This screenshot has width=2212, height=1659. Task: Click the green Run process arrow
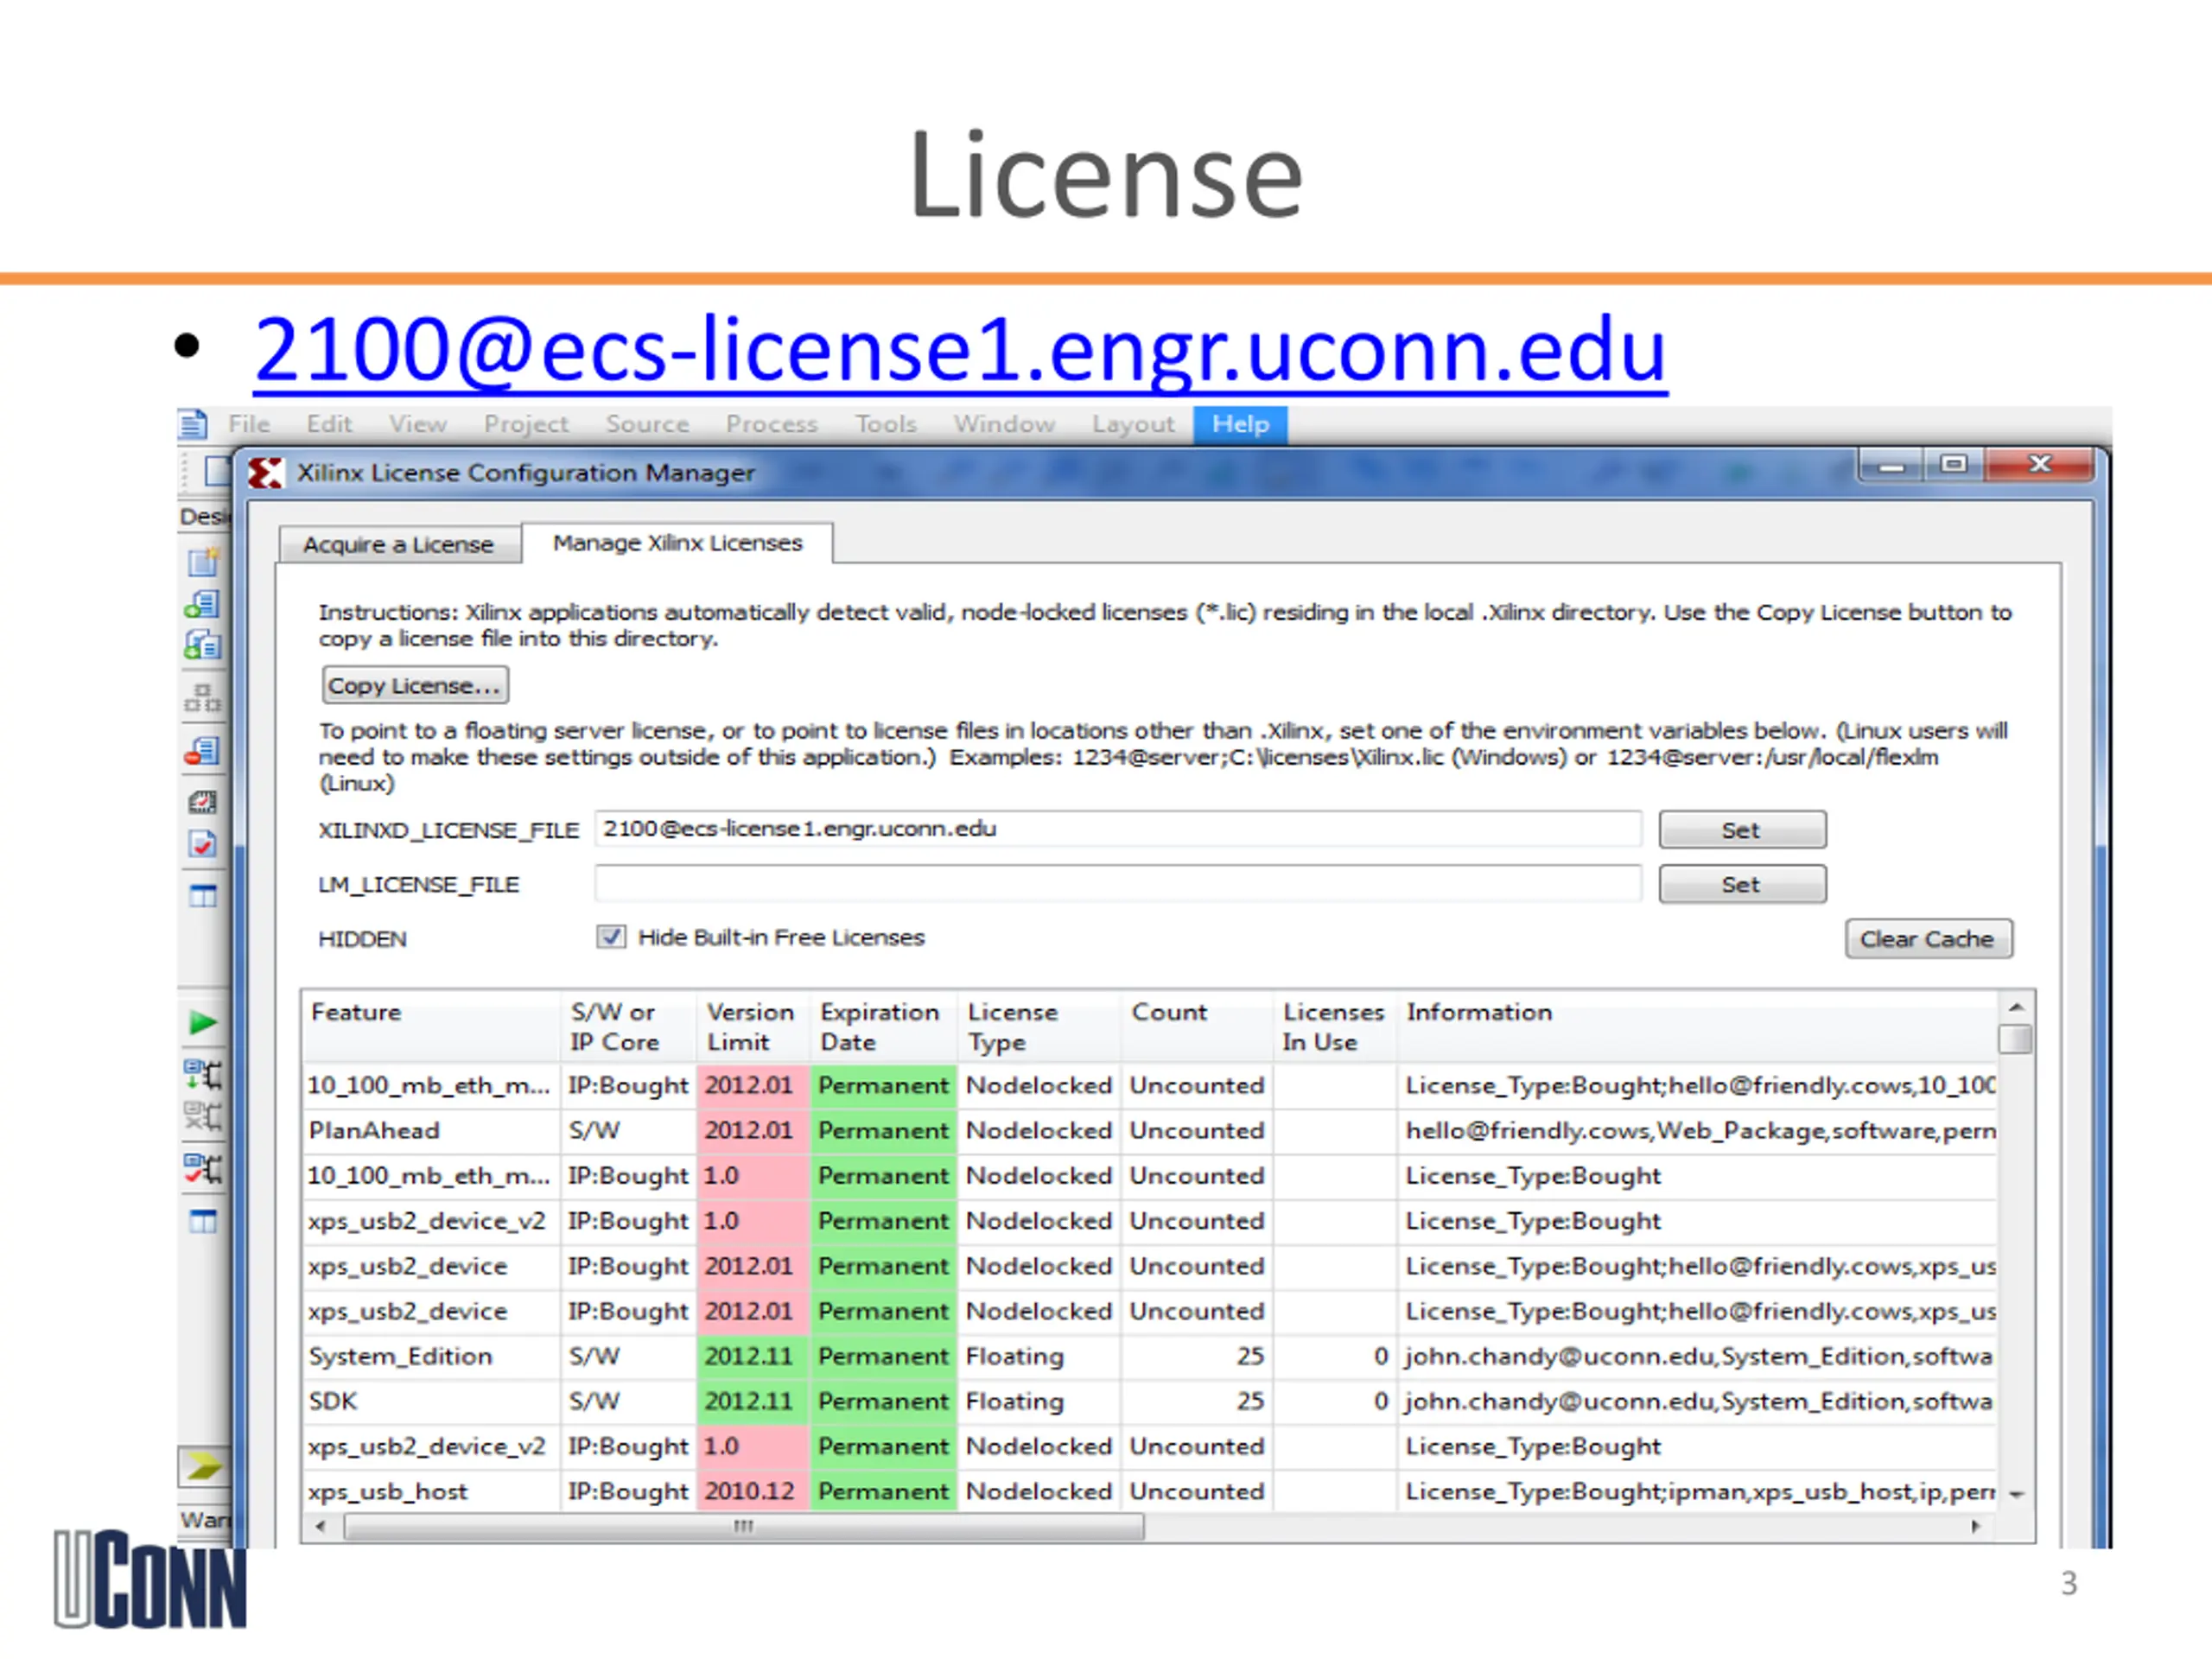(x=203, y=1022)
